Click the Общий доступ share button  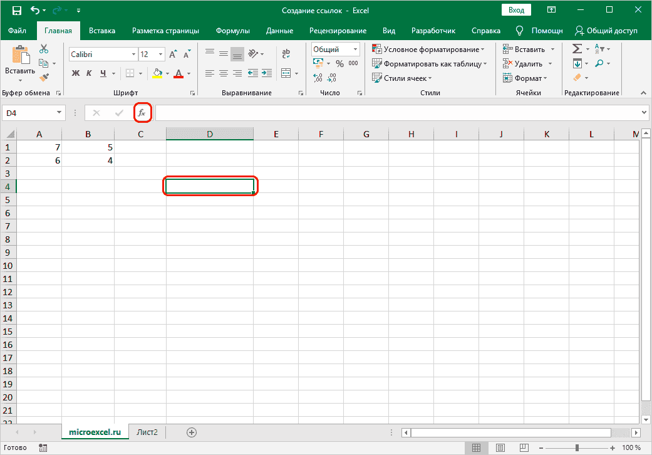pos(606,31)
